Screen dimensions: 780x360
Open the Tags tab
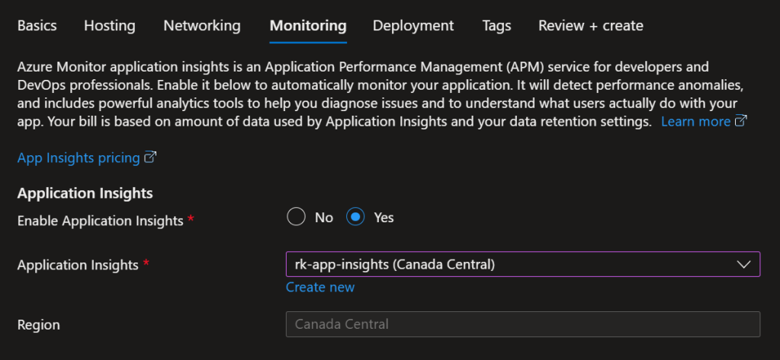coord(496,26)
